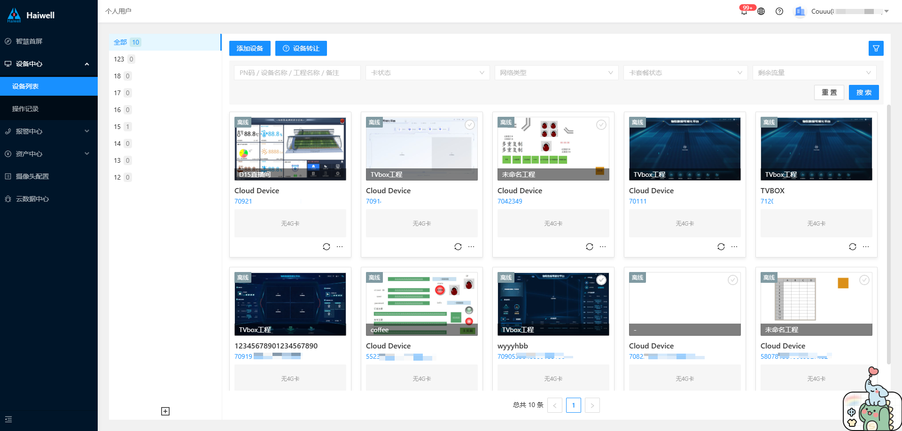Select the 未命名工程 device card checkbox

601,125
